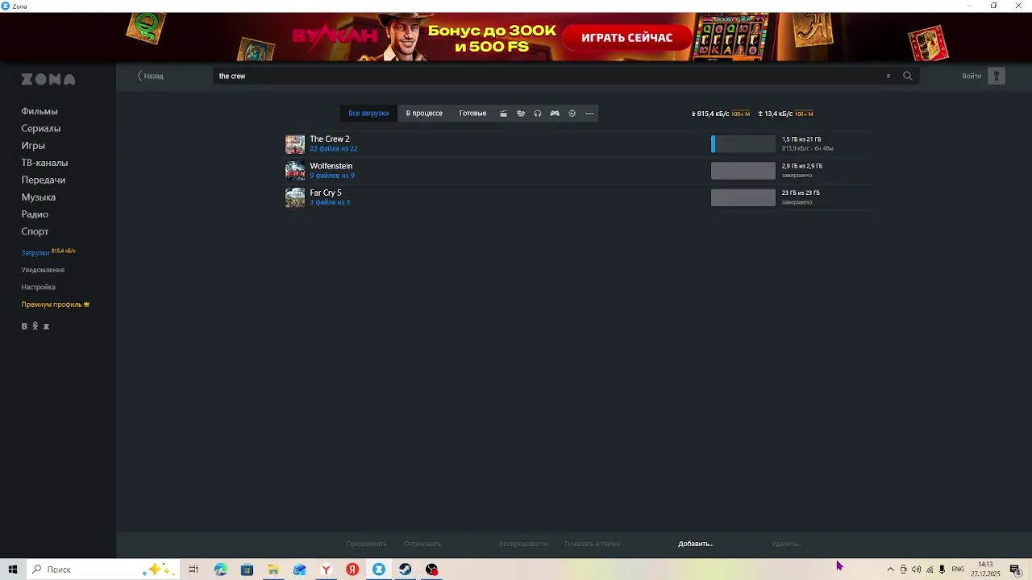Click the Wolfenstein progress bar
1032x580 pixels.
(x=743, y=171)
